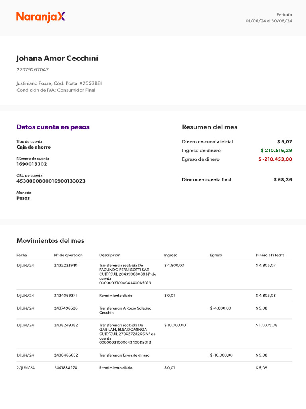306x409 pixels.
Task: Click the Dinero a la fecha column header
Action: [270, 255]
